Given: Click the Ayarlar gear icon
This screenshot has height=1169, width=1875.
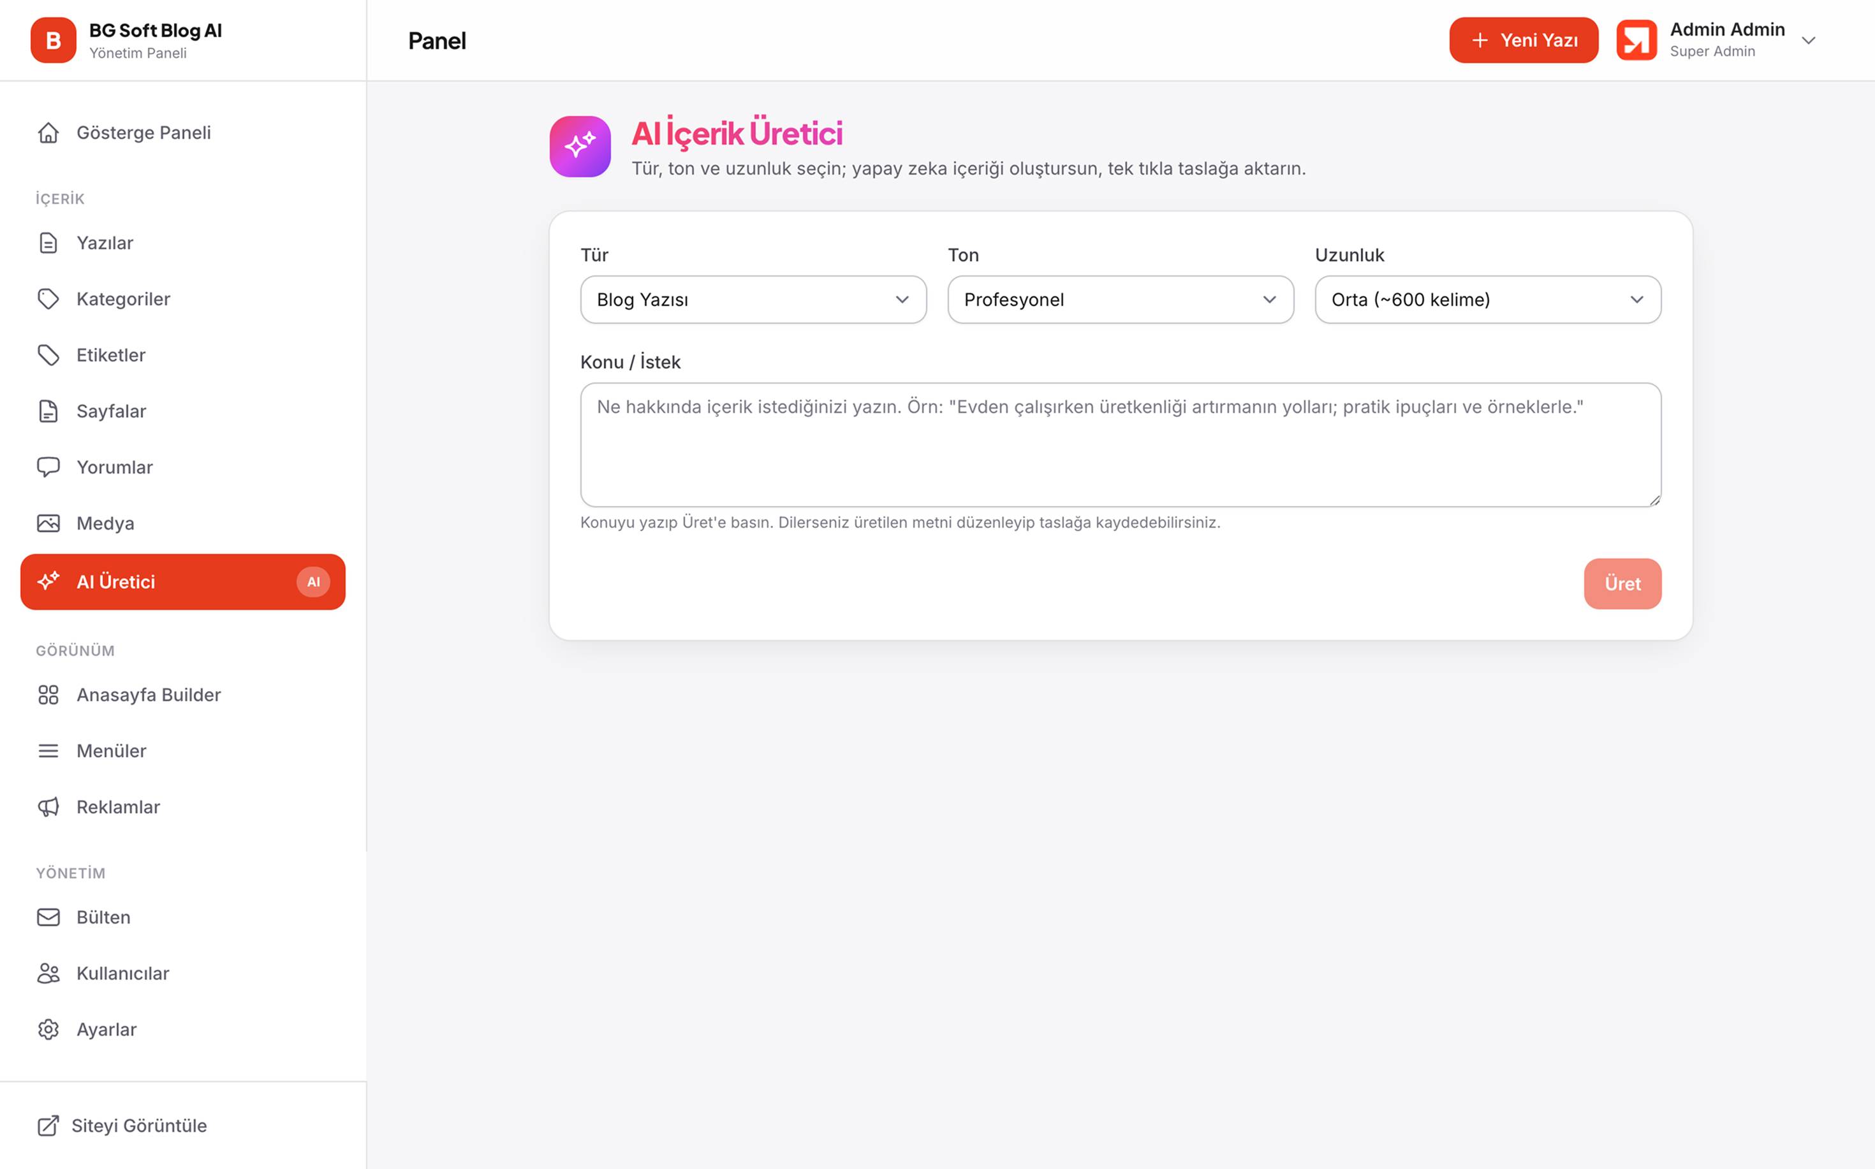Looking at the screenshot, I should tap(48, 1030).
